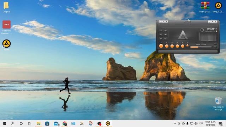Select the Different Heaven MP3 file
The height and width of the screenshot is (127, 226).
click(x=6, y=27)
